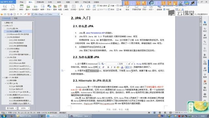Open the WPS 文字 application menu arrow
The width and height of the screenshot is (209, 118).
(15, 2)
